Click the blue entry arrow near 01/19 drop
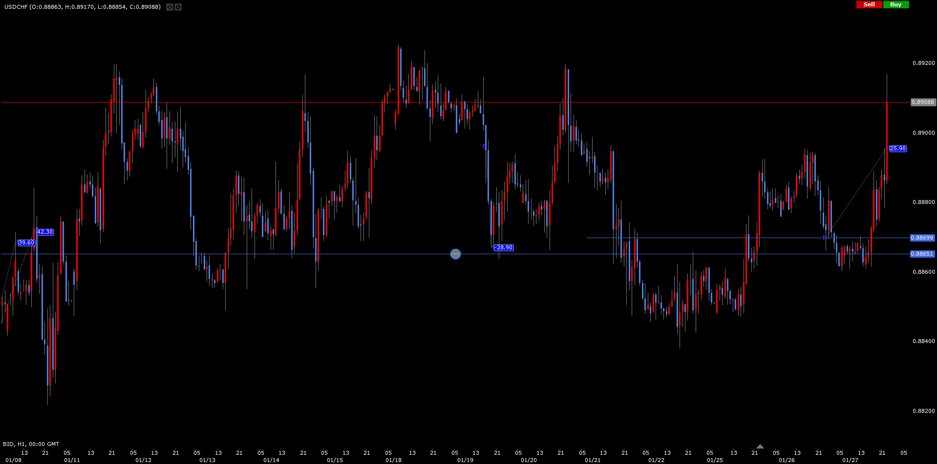 click(485, 146)
